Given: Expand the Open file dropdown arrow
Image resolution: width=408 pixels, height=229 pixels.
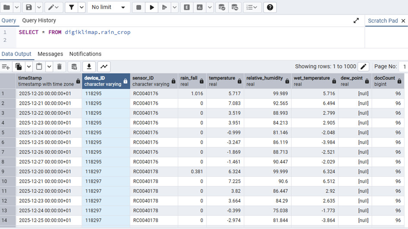Looking at the screenshot, I should [17, 7].
